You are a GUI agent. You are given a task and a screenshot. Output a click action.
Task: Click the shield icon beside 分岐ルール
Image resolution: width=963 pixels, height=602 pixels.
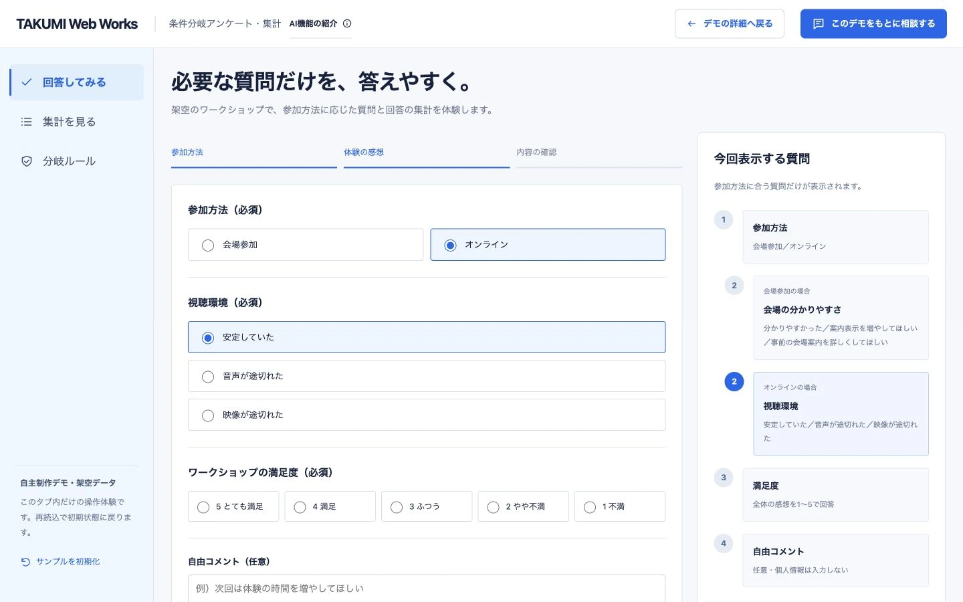[x=27, y=161]
